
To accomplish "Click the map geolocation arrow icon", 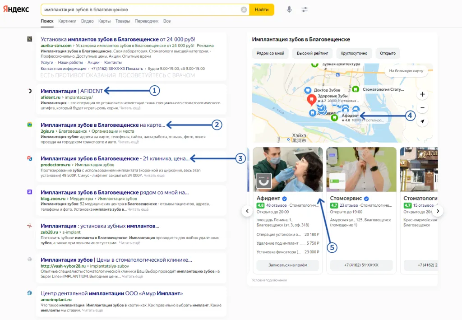I will click(x=422, y=121).
